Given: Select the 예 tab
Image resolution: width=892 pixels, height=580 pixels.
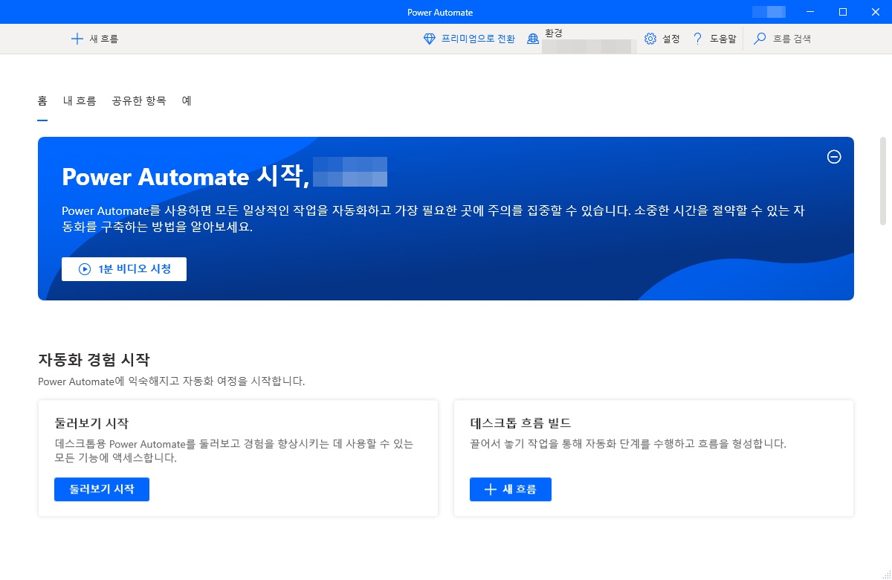Looking at the screenshot, I should [185, 100].
